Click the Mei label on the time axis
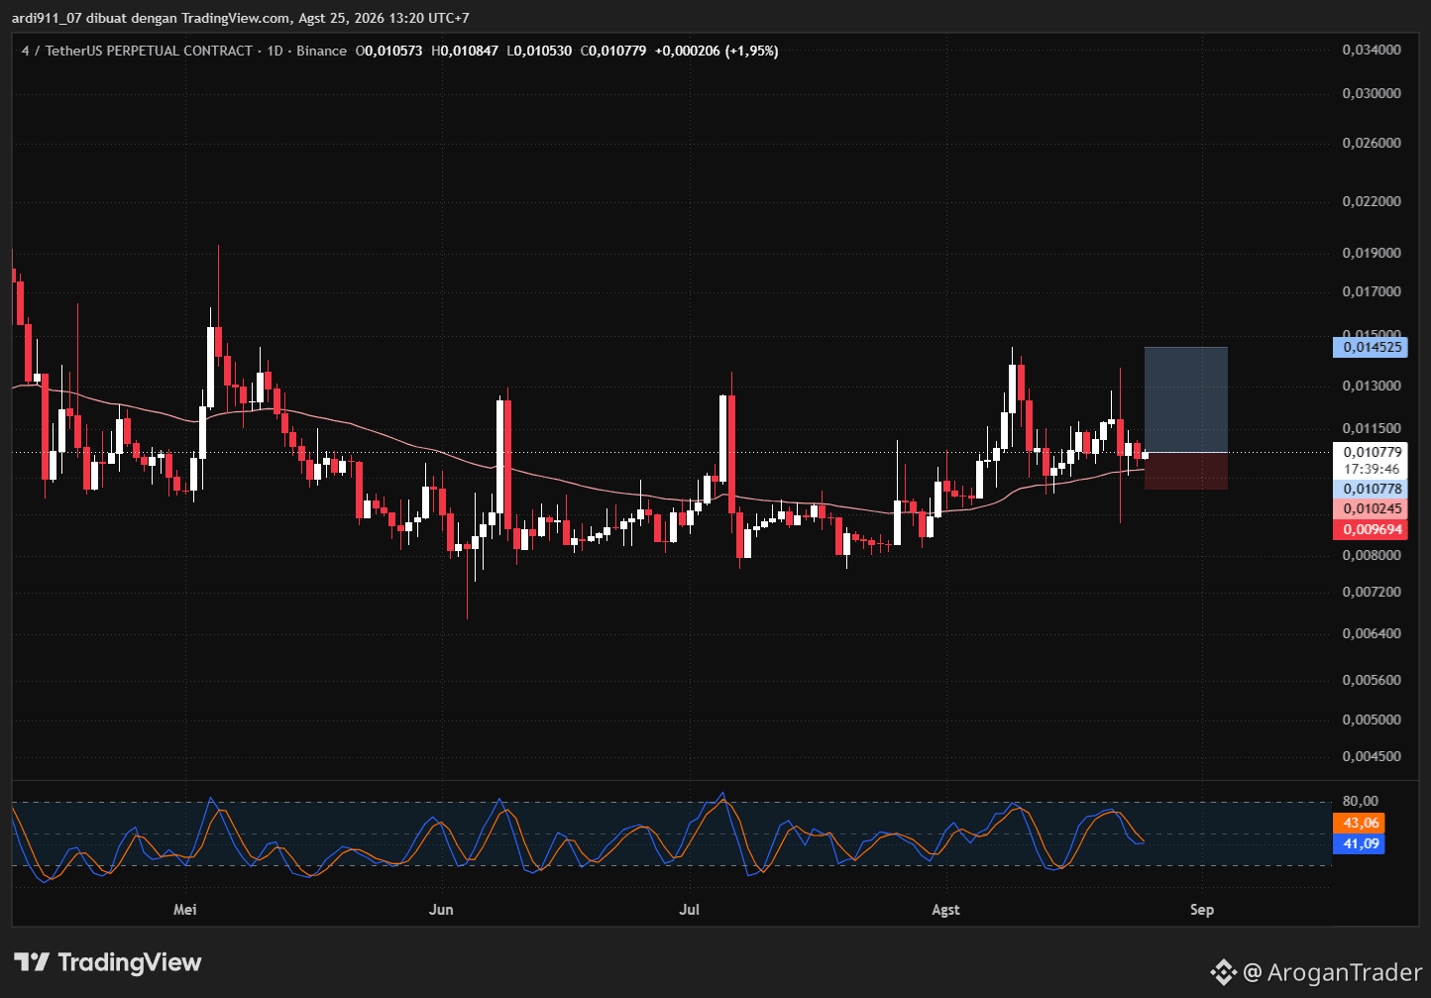Image resolution: width=1431 pixels, height=998 pixels. click(185, 909)
